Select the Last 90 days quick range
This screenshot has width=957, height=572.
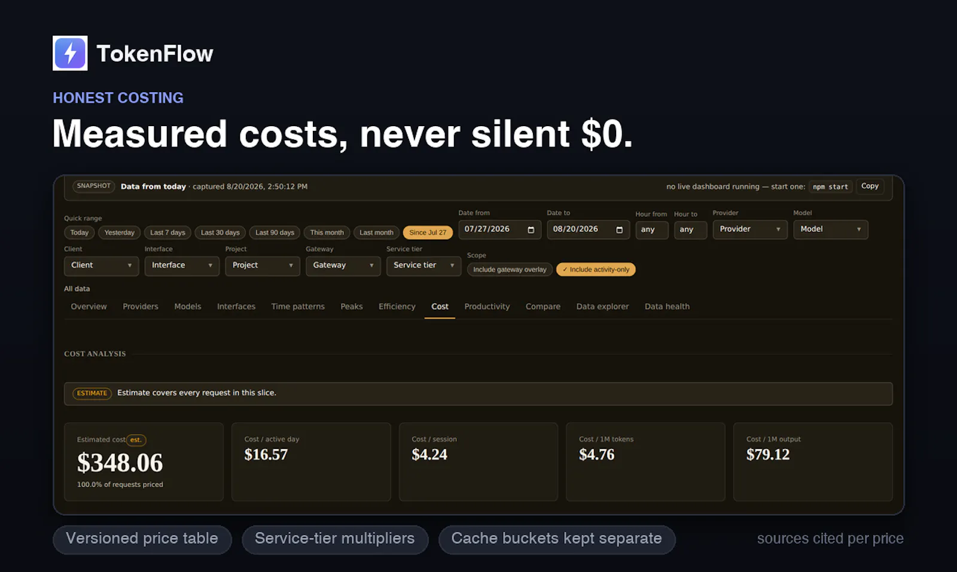(x=275, y=233)
